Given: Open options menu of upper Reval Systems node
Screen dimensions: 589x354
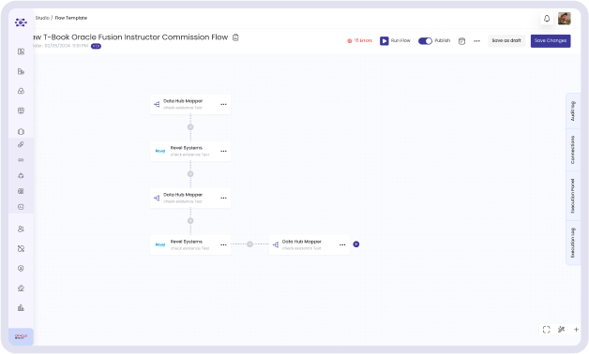Looking at the screenshot, I should point(223,151).
